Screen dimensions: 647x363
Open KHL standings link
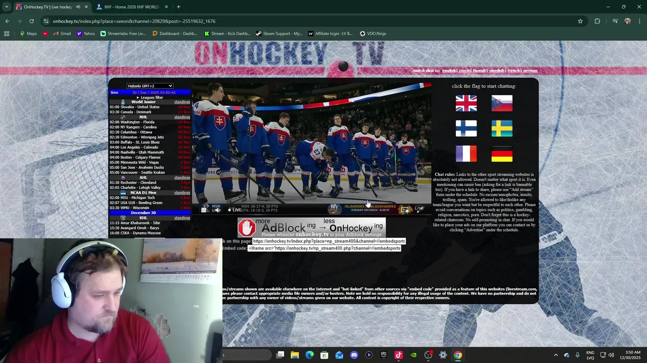(x=182, y=218)
